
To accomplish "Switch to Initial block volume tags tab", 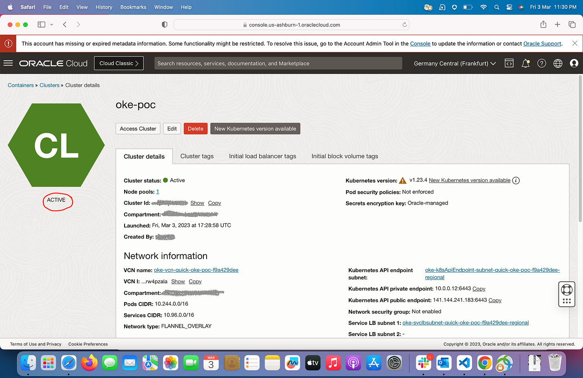I will point(345,156).
